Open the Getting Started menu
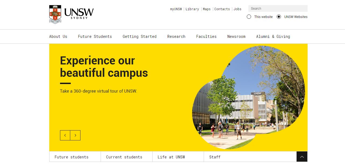This screenshot has width=345, height=167. coord(140,37)
